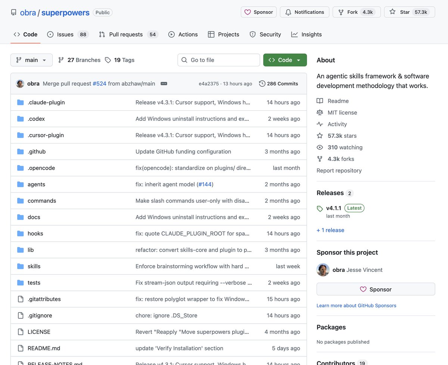Click the repository icon beside obra

click(x=14, y=12)
